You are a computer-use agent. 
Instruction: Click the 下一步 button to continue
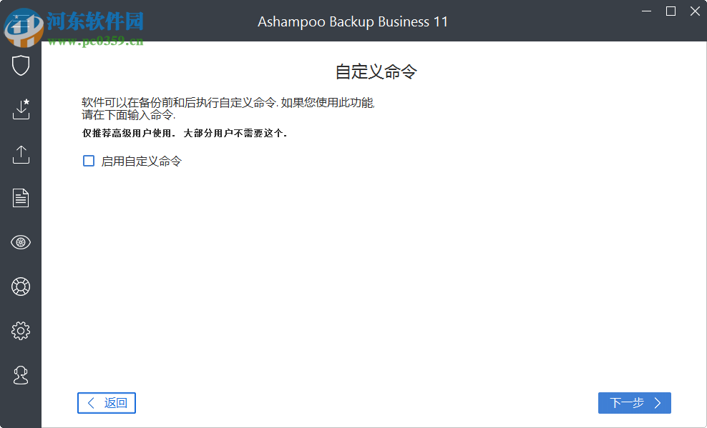point(634,402)
